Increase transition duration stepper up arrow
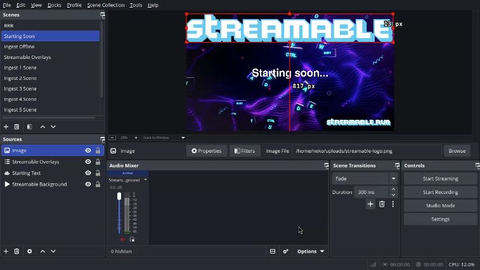 pos(393,190)
